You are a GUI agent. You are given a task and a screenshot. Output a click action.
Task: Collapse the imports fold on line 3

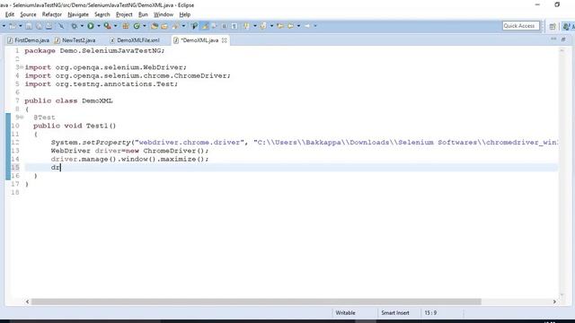[x=22, y=67]
